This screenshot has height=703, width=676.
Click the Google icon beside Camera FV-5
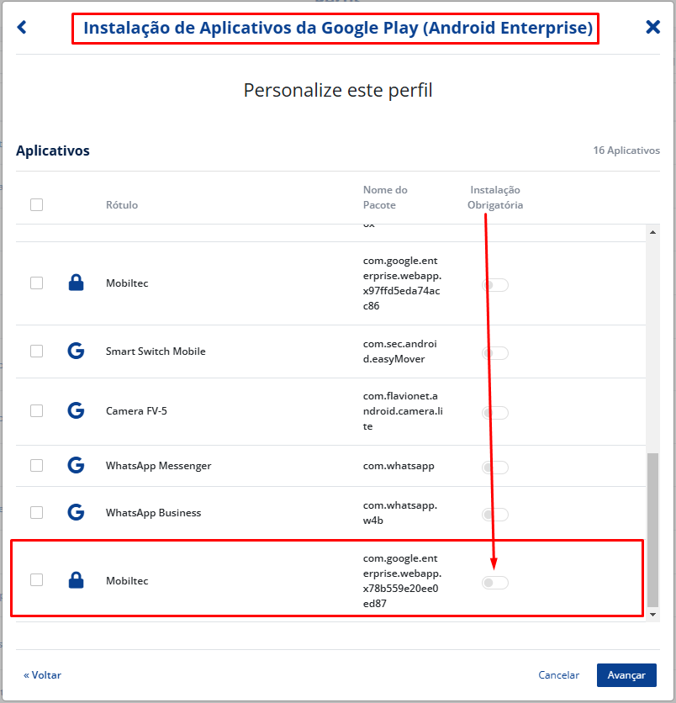(77, 410)
